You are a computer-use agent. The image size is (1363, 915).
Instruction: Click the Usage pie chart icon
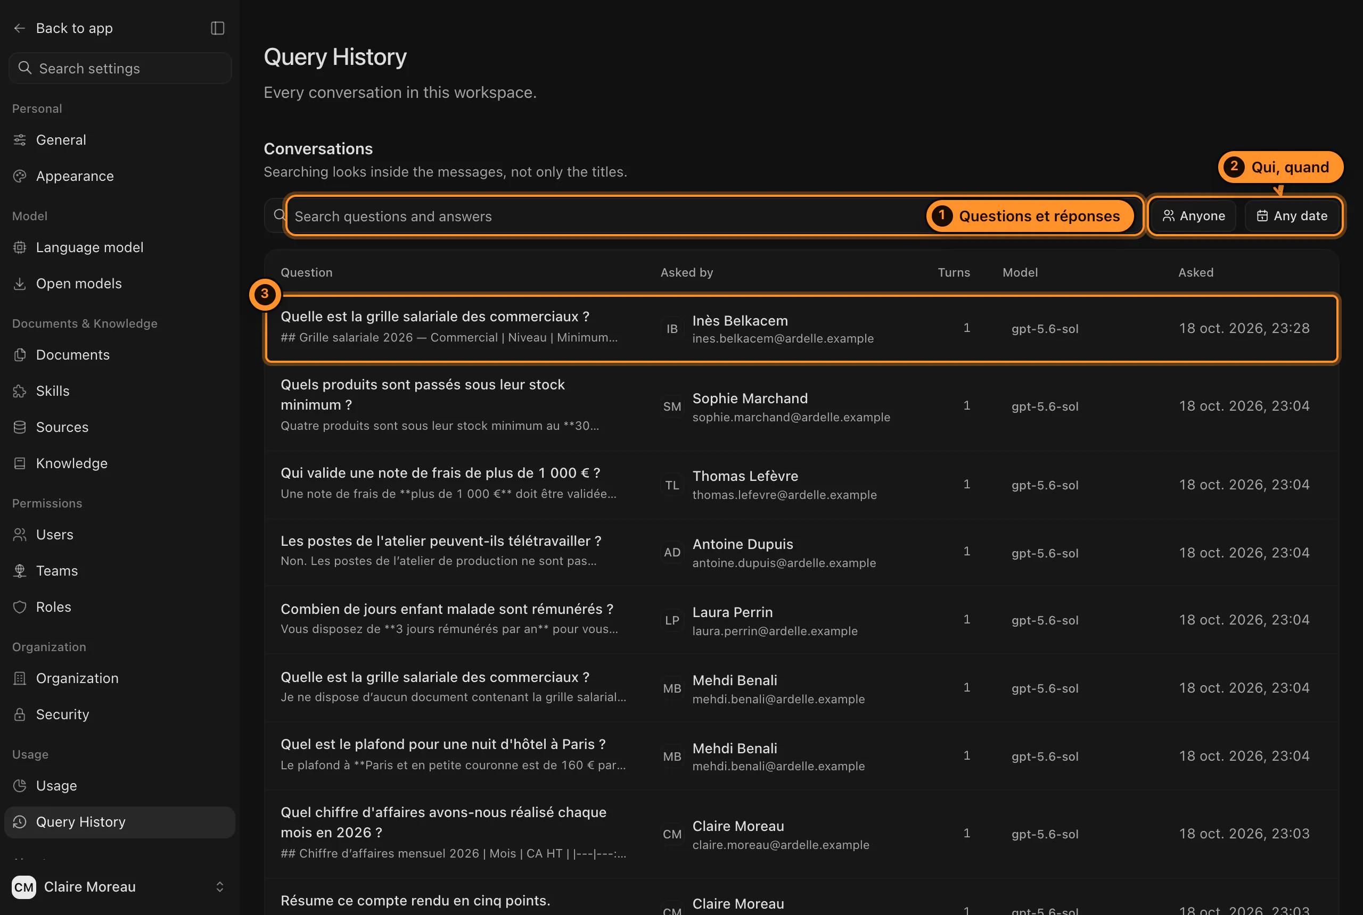point(20,785)
